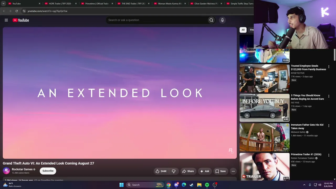Click the Windows taskbar search box
The height and width of the screenshot is (189, 336).
click(145, 185)
